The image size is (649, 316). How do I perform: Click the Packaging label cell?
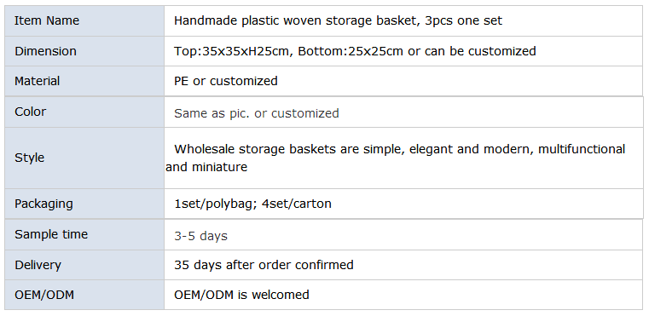[84, 204]
